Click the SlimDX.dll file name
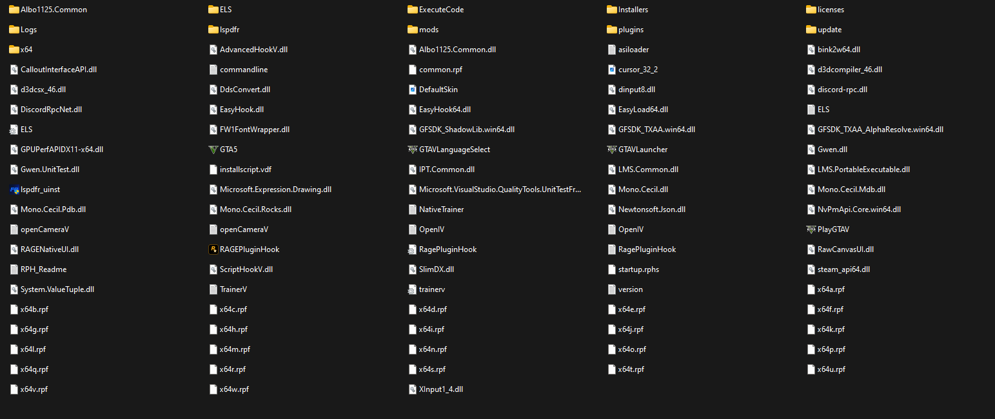Screen dimensions: 995x419 [437, 269]
